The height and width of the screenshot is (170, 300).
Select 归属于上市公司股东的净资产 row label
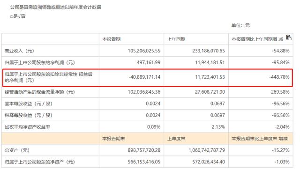40,162
